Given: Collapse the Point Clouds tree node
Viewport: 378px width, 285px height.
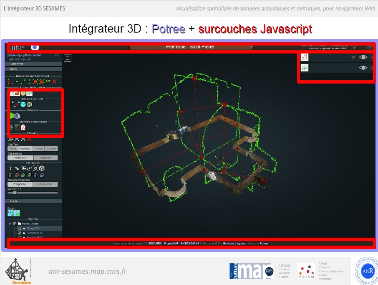Looking at the screenshot, I should (x=10, y=224).
